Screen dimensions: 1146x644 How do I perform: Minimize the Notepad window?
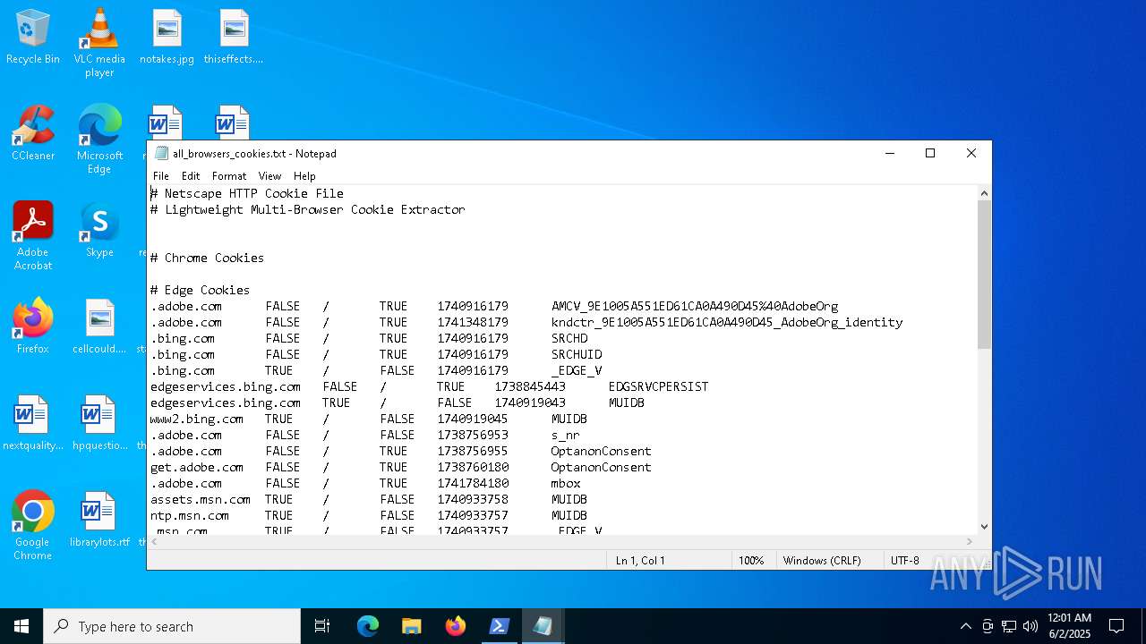[x=889, y=153]
